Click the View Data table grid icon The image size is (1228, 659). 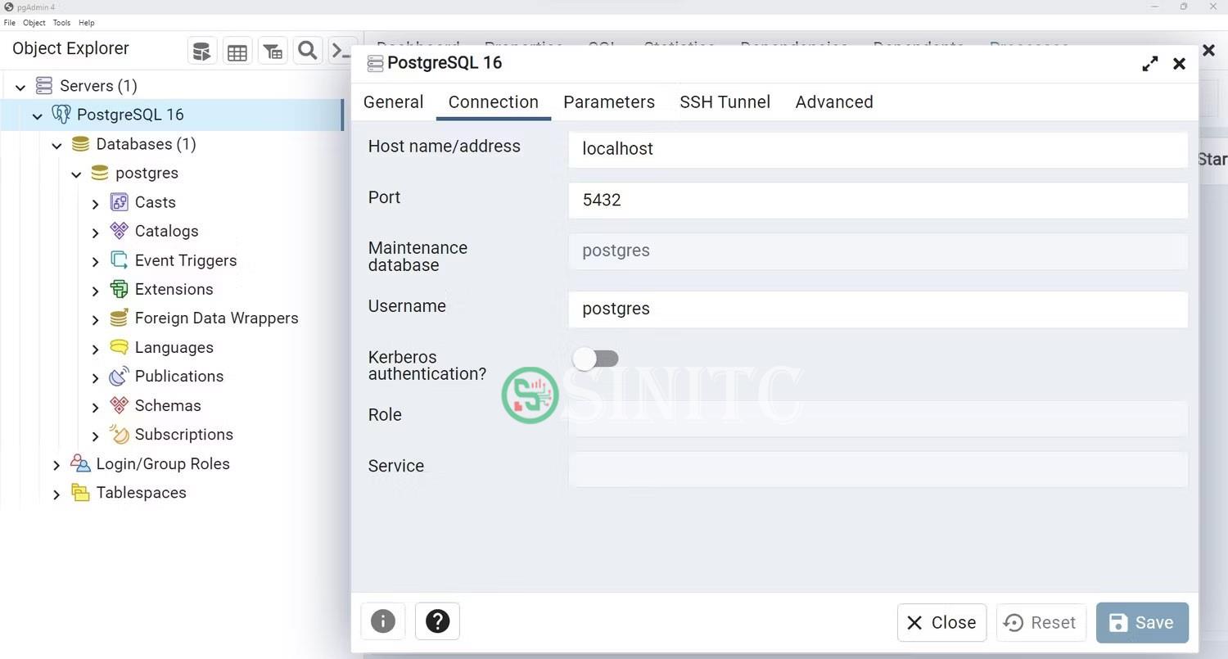237,52
